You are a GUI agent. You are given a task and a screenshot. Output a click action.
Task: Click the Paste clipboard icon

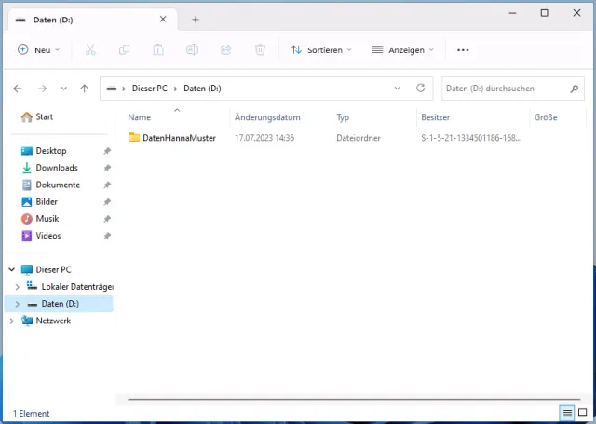point(158,49)
